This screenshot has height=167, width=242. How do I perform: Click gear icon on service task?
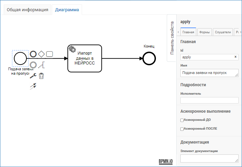click(x=72, y=49)
